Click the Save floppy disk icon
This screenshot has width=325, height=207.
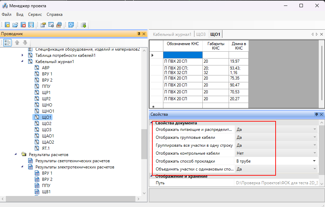pos(31,25)
